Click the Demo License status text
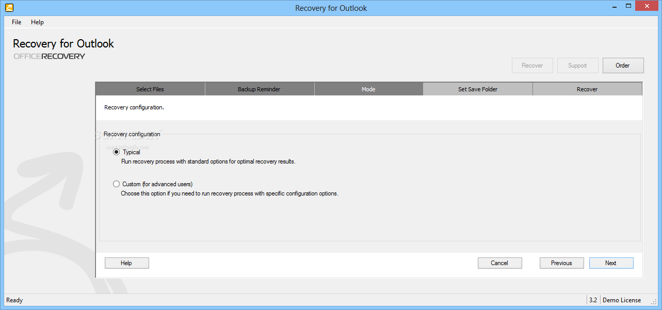Screen dimensions: 662x310 coord(622,300)
